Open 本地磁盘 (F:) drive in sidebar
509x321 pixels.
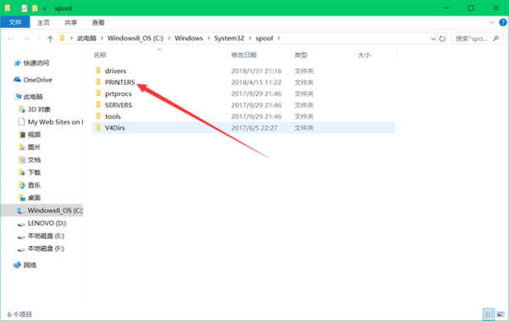coord(46,249)
